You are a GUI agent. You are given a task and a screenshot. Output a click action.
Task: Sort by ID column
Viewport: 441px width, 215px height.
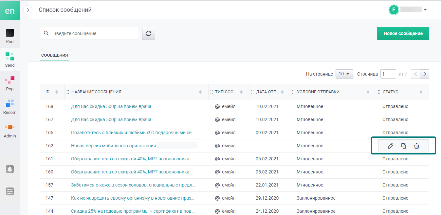pos(57,92)
